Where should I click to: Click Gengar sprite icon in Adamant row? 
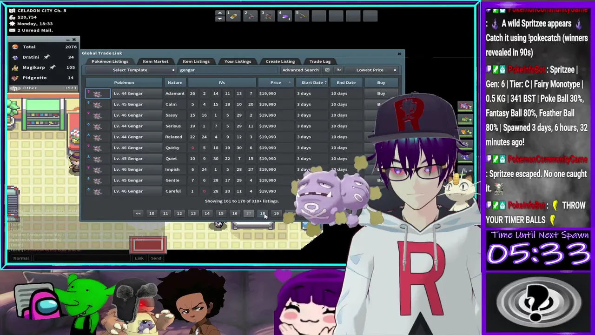coord(97,94)
